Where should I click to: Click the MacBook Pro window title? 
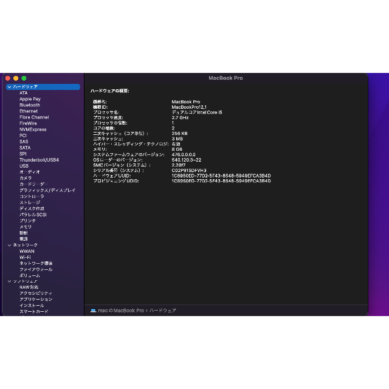coord(225,78)
